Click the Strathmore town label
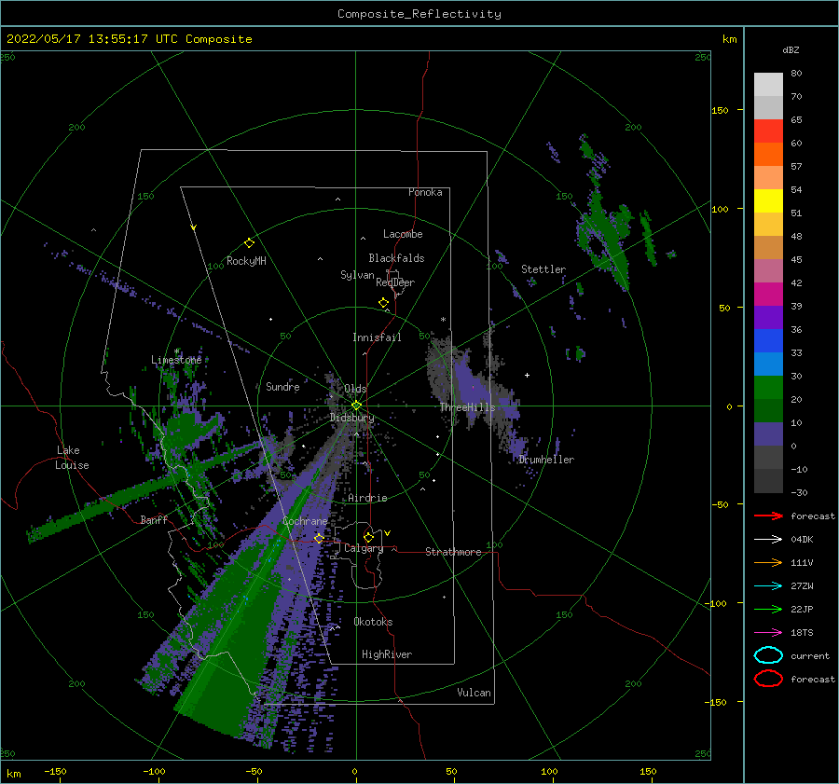The height and width of the screenshot is (784, 839). 453,552
